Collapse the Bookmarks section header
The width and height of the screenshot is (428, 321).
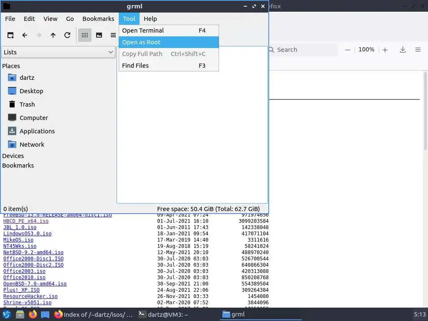18,166
